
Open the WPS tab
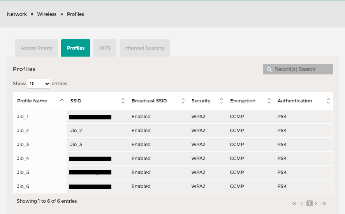(105, 48)
